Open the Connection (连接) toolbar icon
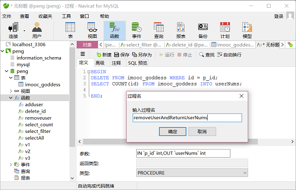This screenshot has height=190, width=296. pyautogui.click(x=13, y=30)
